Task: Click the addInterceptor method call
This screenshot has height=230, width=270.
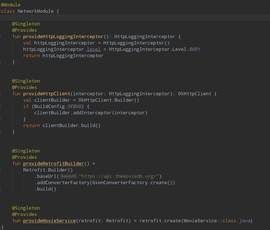Action: coord(92,113)
